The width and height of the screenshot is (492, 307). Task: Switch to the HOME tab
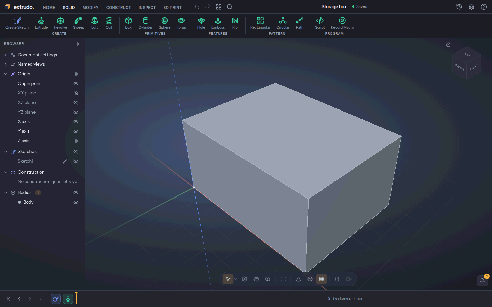[x=49, y=8]
